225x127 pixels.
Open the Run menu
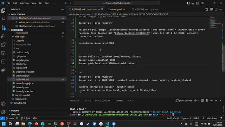(47, 3)
